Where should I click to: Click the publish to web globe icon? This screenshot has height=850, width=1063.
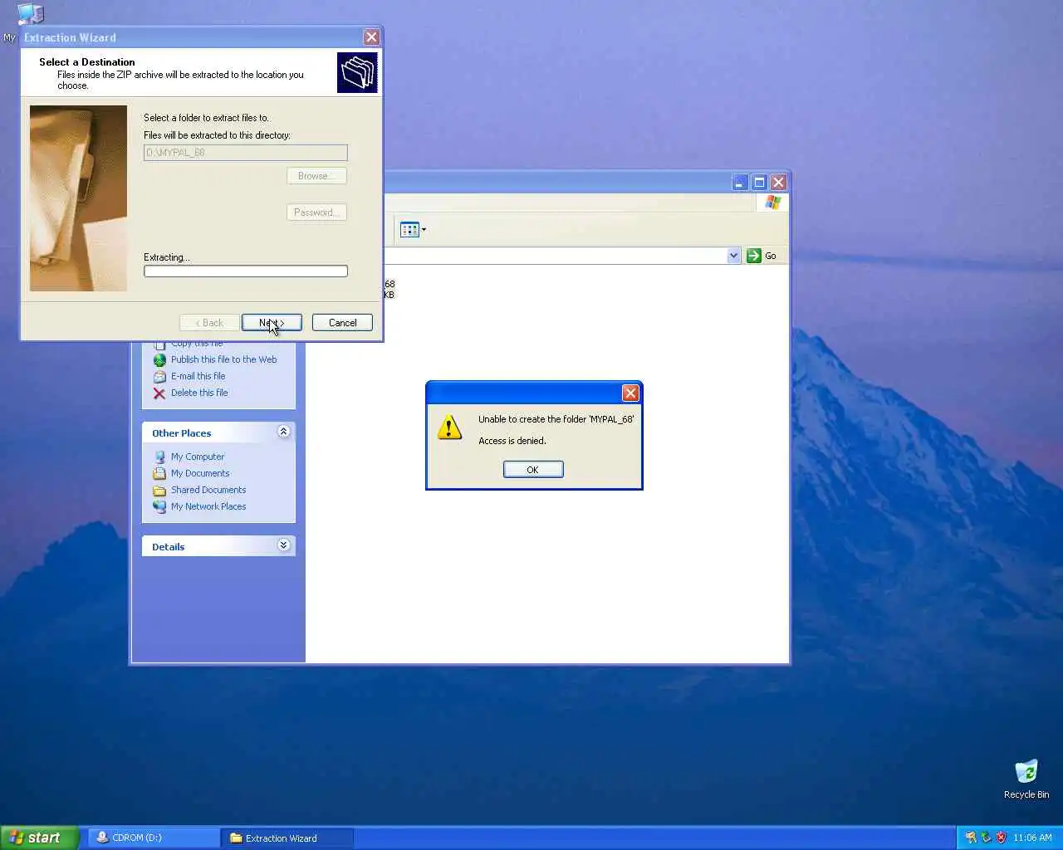159,360
